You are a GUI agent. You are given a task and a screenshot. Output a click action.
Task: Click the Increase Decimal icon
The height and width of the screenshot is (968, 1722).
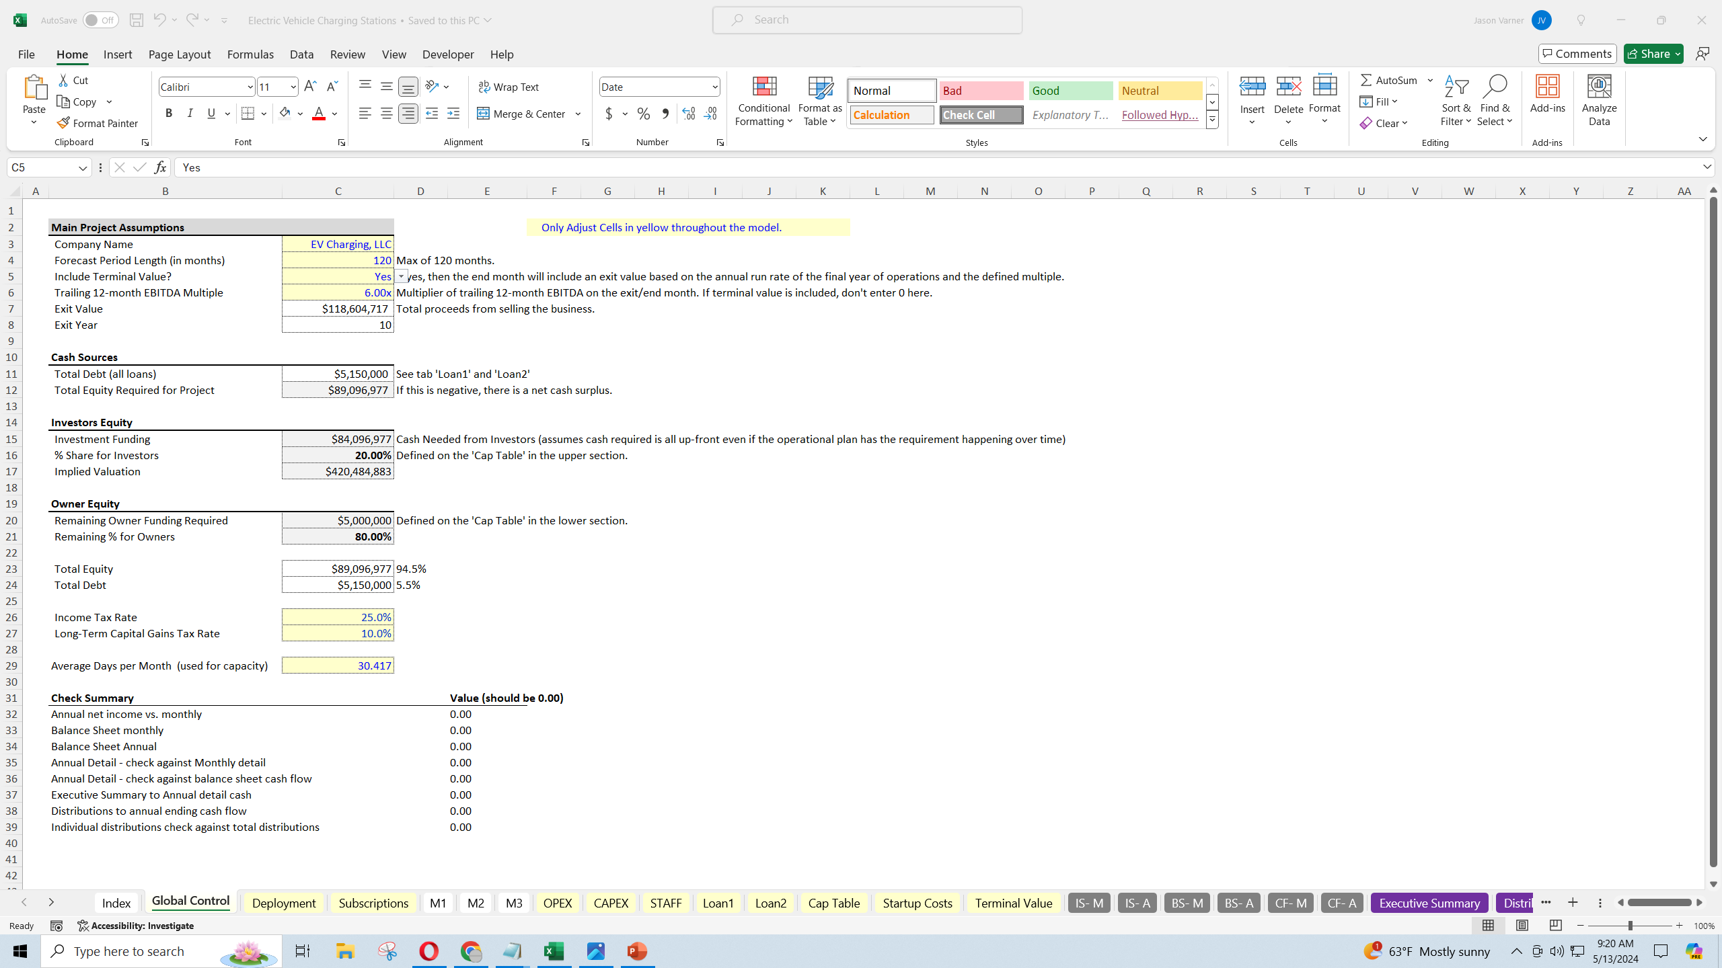pos(688,114)
